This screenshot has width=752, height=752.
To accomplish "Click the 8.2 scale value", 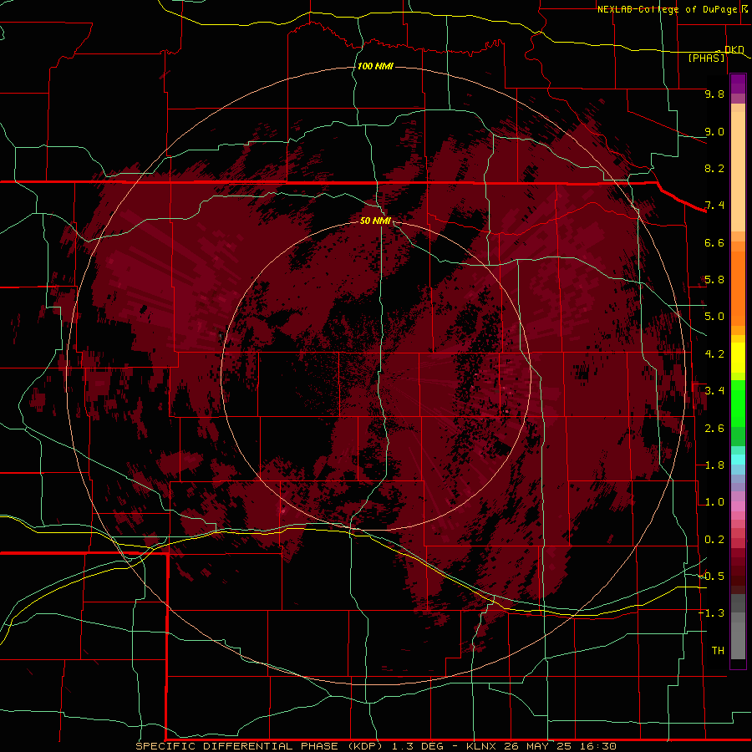I will (x=714, y=168).
